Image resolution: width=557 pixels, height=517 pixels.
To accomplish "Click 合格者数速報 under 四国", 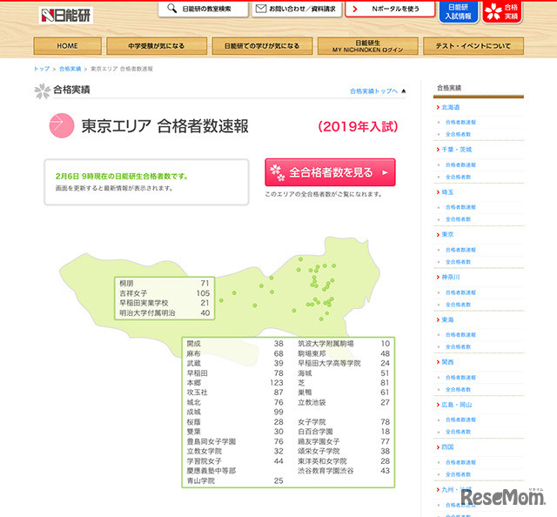I will pyautogui.click(x=460, y=462).
